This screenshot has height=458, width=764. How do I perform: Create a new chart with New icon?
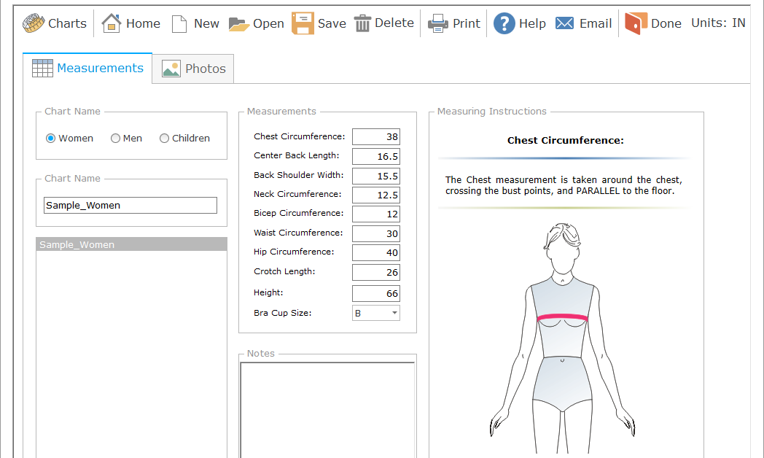[x=179, y=23]
